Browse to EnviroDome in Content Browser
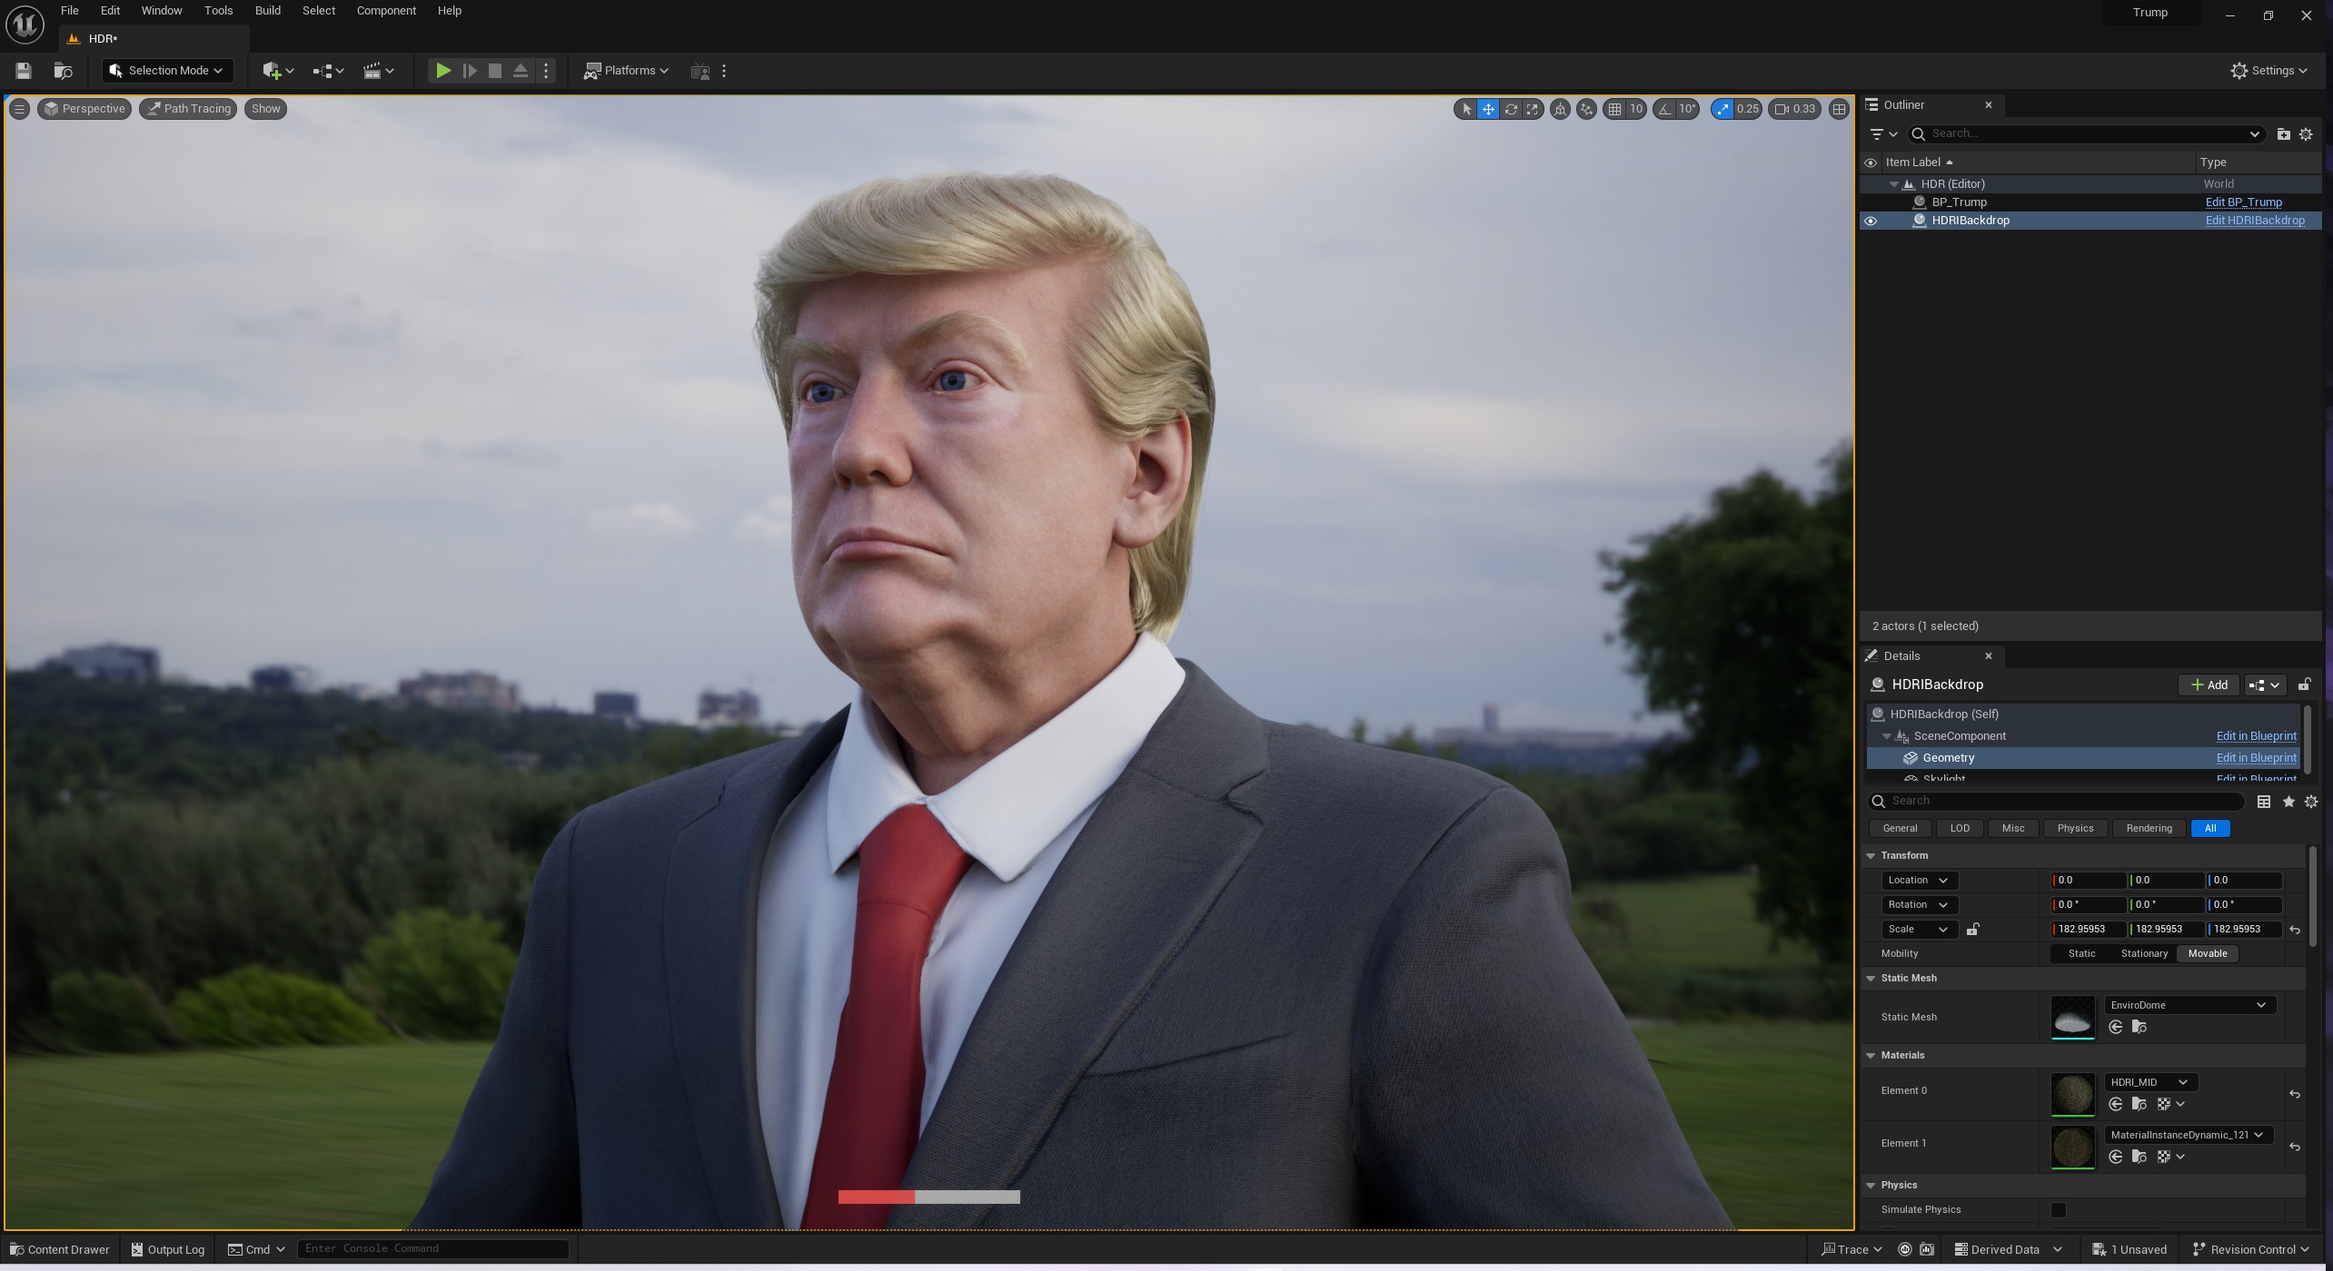 2139,1027
